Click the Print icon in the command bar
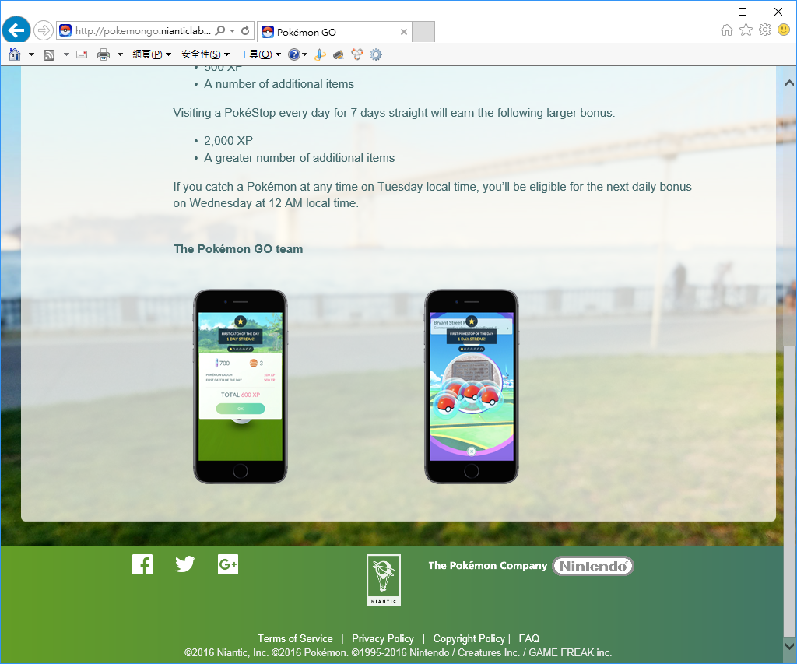Viewport: 797px width, 664px height. 104,54
